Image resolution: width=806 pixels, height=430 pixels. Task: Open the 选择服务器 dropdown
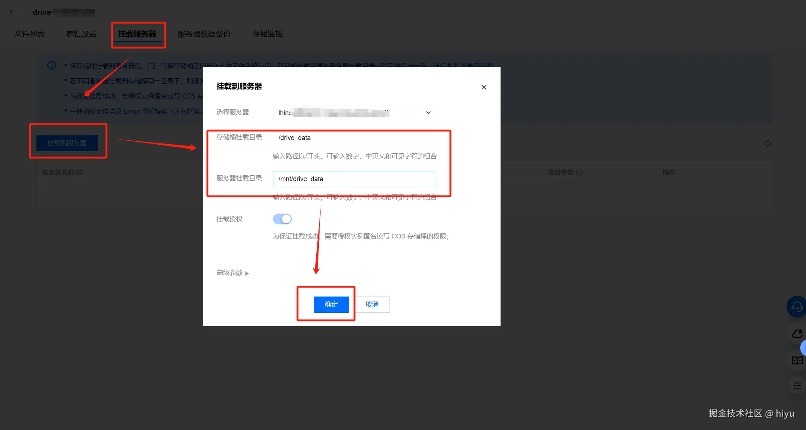pos(354,113)
